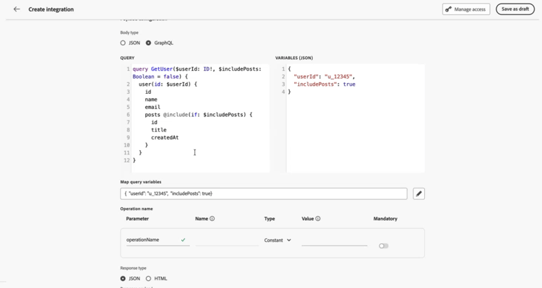Click the 'user(id: $userId)' line

point(168,84)
